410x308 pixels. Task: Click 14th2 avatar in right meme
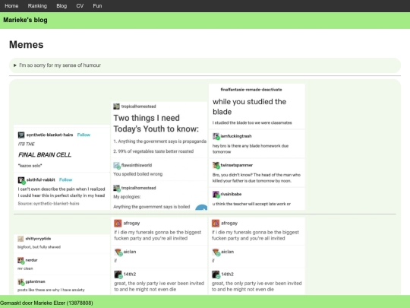[x=216, y=275]
